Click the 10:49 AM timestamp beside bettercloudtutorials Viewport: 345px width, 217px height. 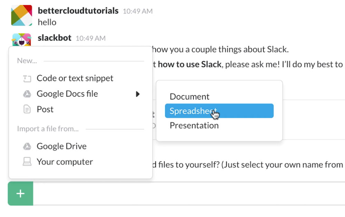pos(138,11)
